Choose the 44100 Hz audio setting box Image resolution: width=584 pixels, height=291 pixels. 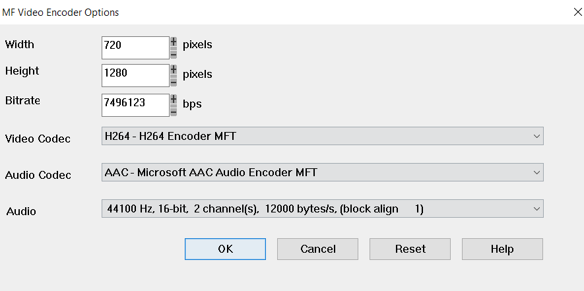coord(323,209)
